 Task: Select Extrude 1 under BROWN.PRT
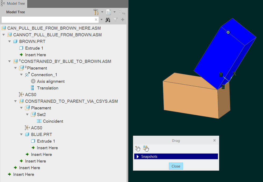[x=34, y=48]
